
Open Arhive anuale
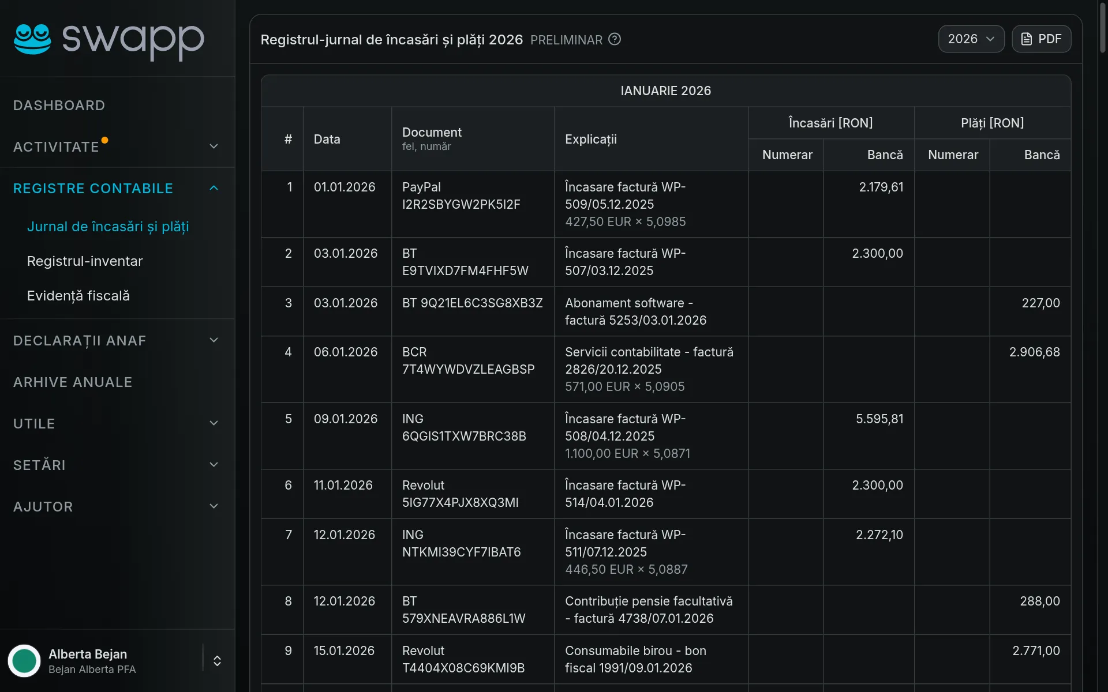click(x=73, y=382)
